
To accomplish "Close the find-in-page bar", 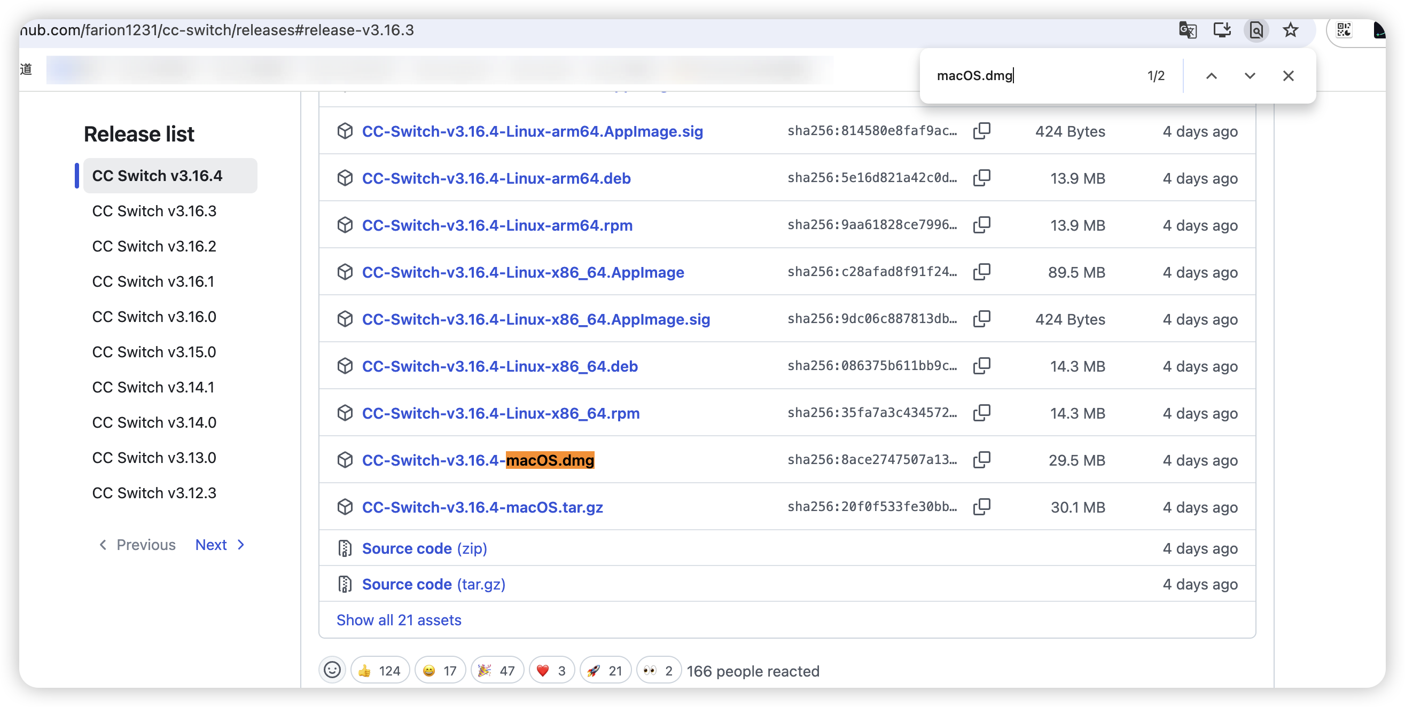I will coord(1289,76).
